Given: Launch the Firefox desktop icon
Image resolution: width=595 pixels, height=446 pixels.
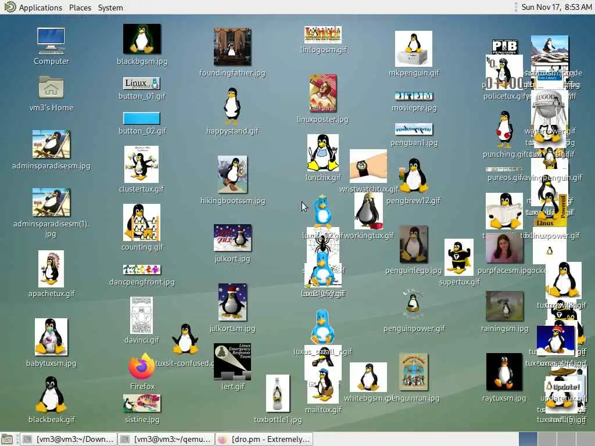Looking at the screenshot, I should [142, 366].
